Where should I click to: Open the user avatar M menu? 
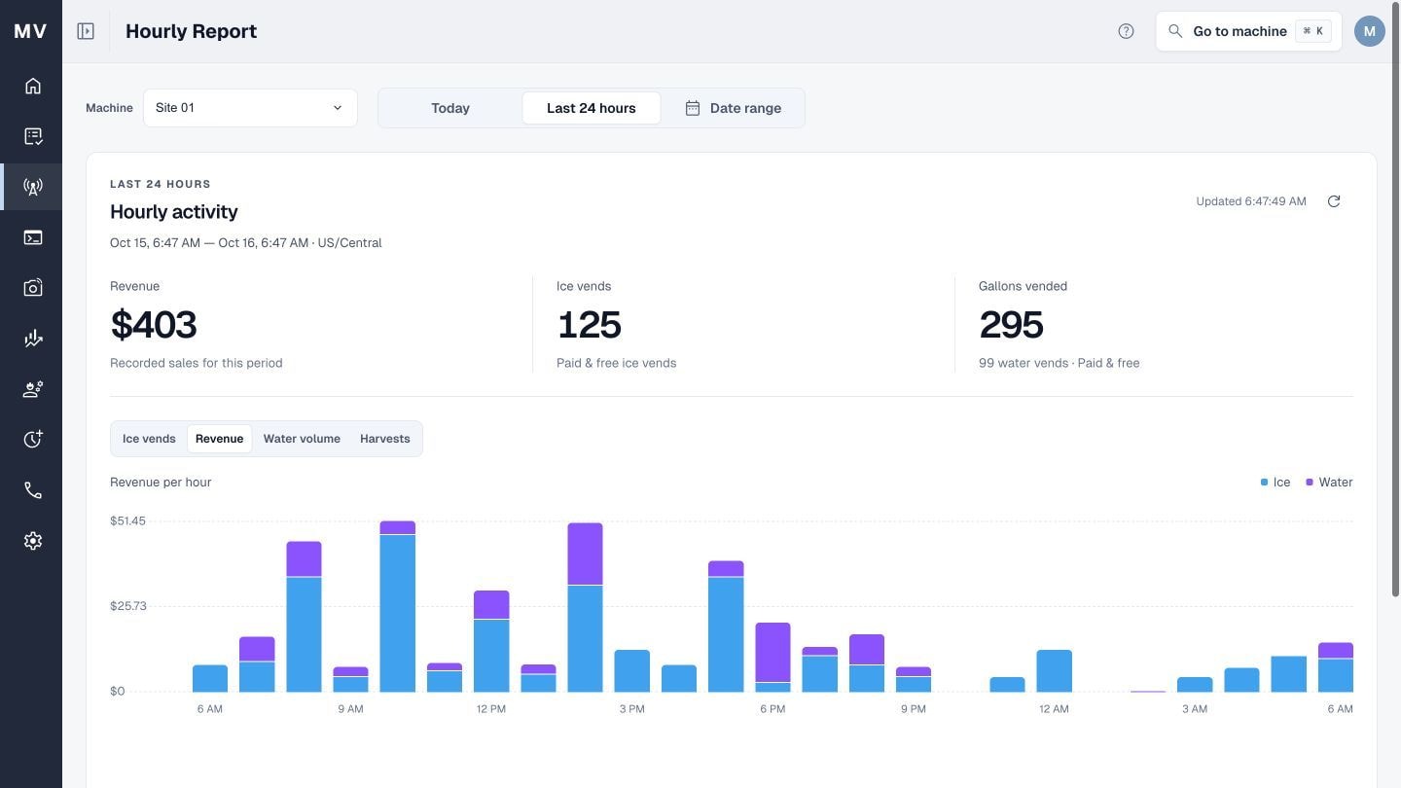1369,31
